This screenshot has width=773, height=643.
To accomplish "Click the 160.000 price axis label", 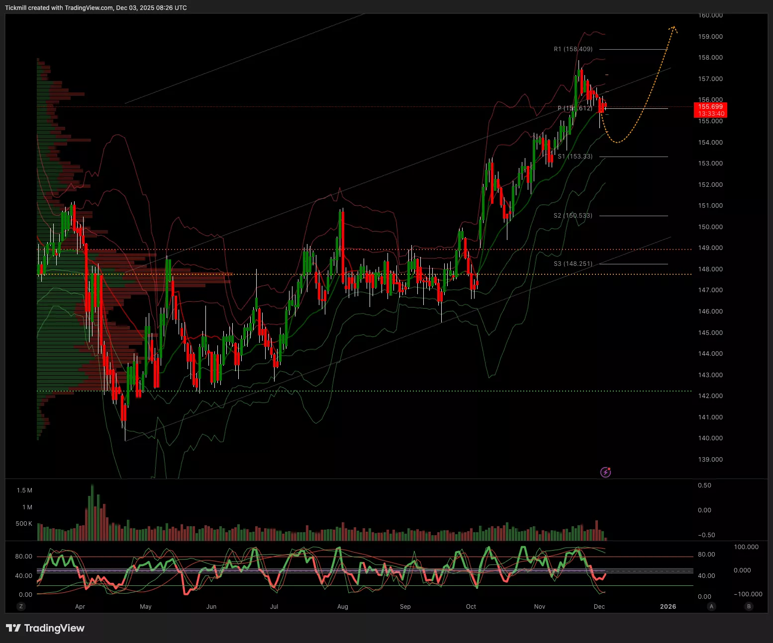I will [x=710, y=15].
